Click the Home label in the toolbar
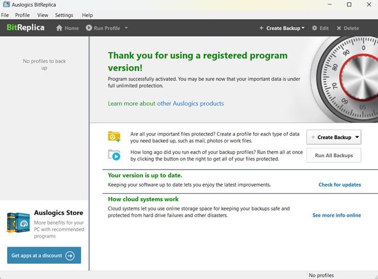The height and width of the screenshot is (279, 378). [72, 28]
